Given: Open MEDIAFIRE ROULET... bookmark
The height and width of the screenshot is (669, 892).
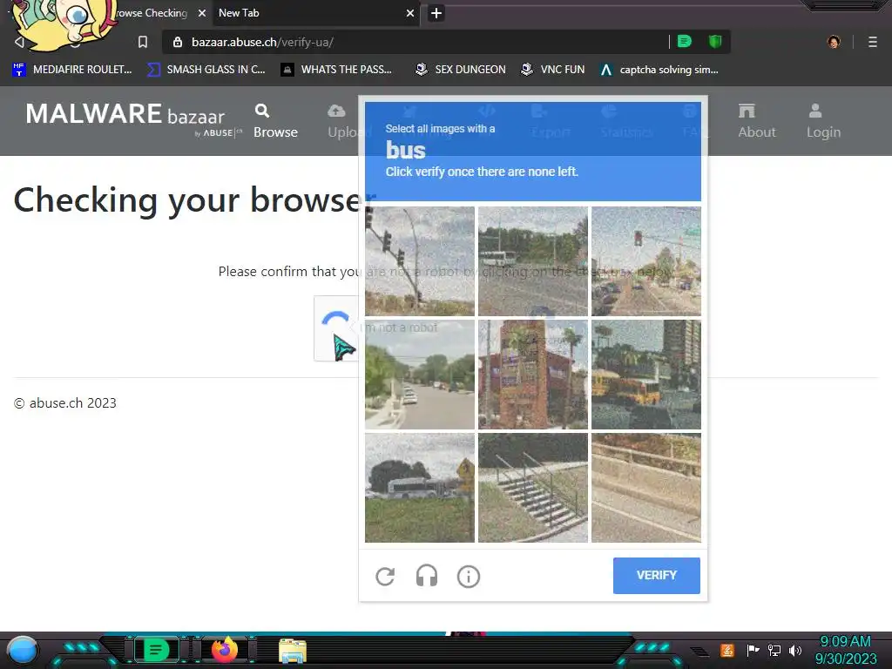Looking at the screenshot, I should (72, 70).
